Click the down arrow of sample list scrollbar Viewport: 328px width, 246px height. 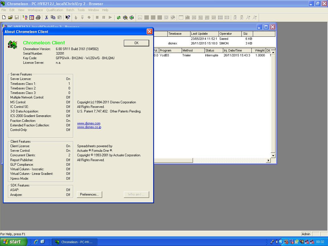click(x=273, y=156)
